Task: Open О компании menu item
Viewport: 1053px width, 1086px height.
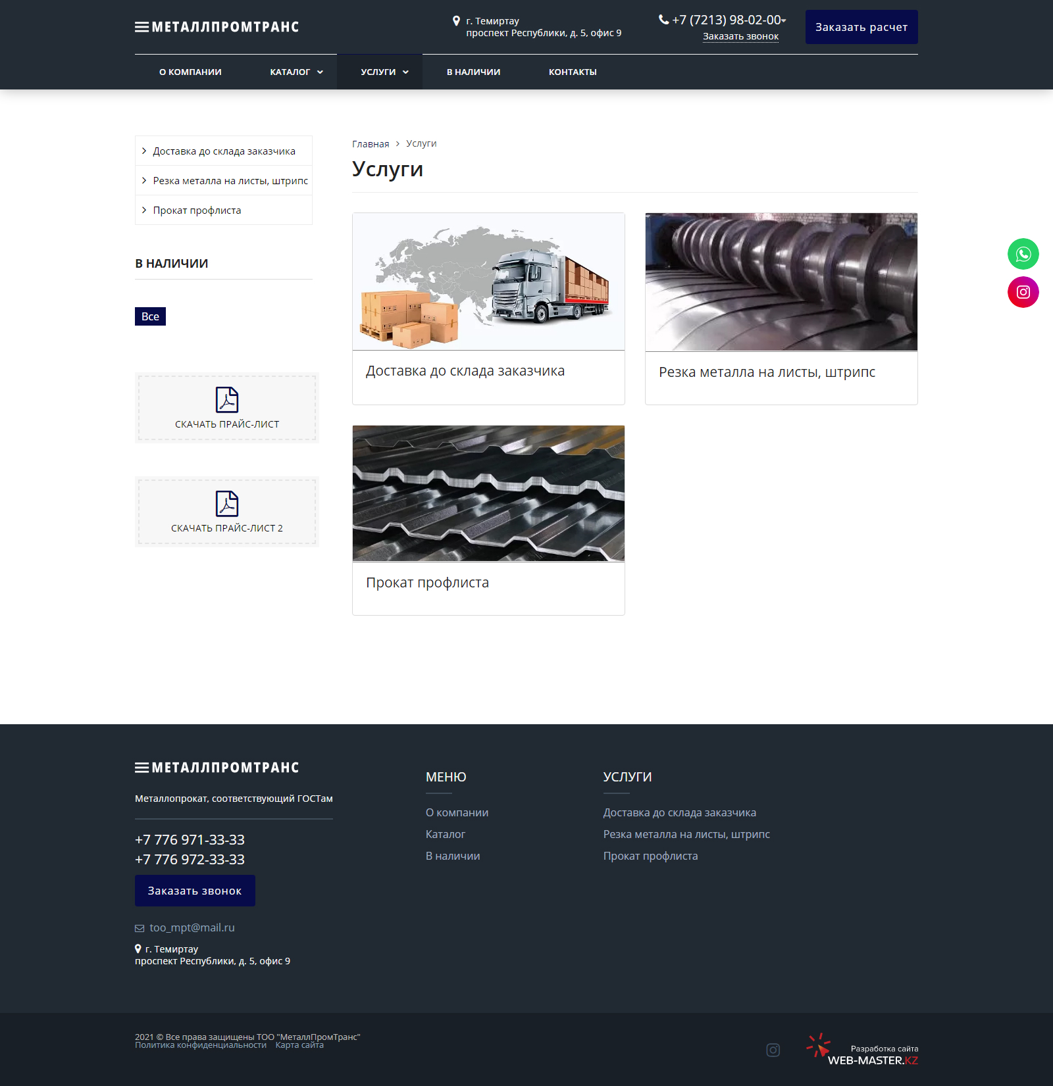Action: coord(190,72)
